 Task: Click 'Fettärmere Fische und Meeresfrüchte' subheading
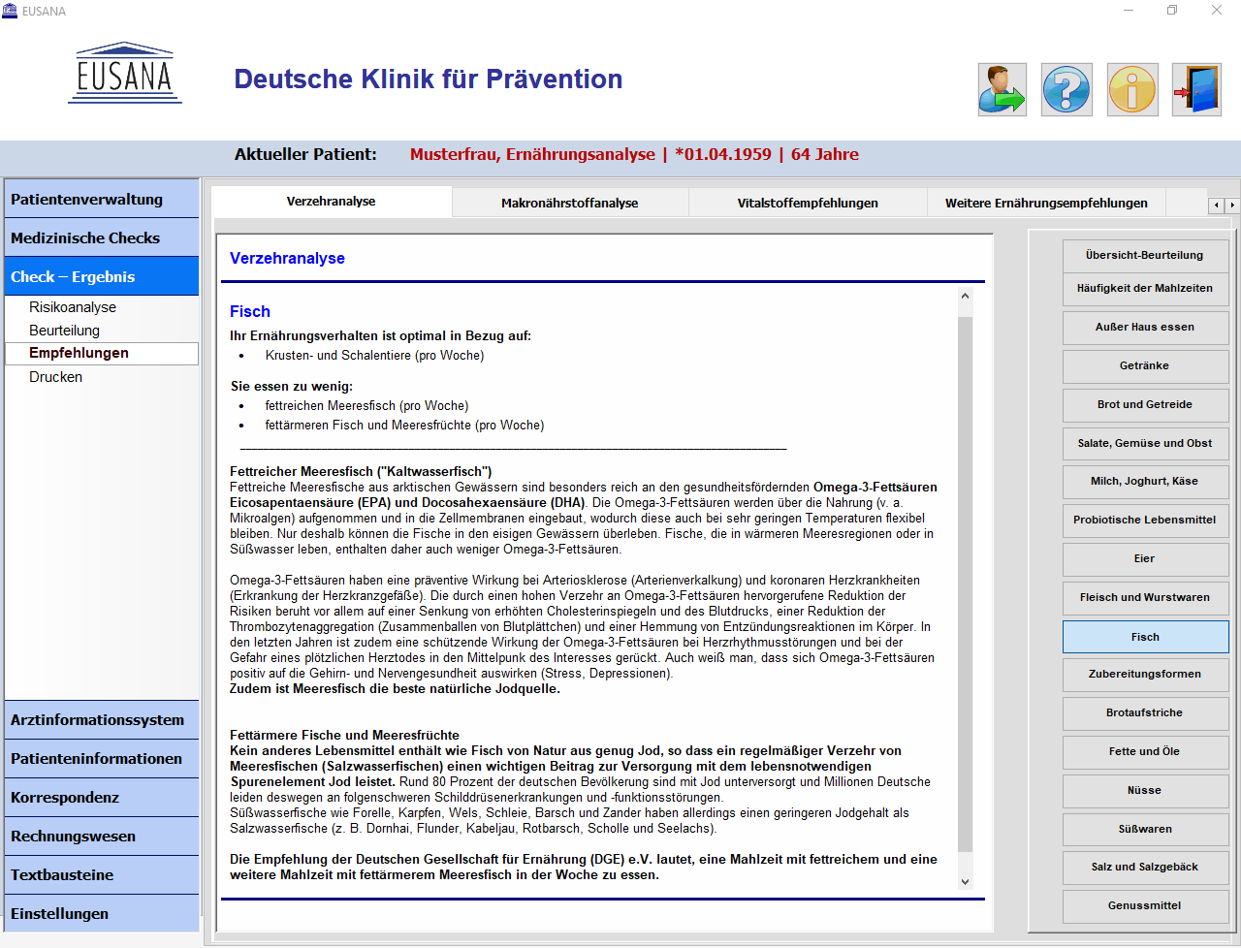[x=344, y=735]
